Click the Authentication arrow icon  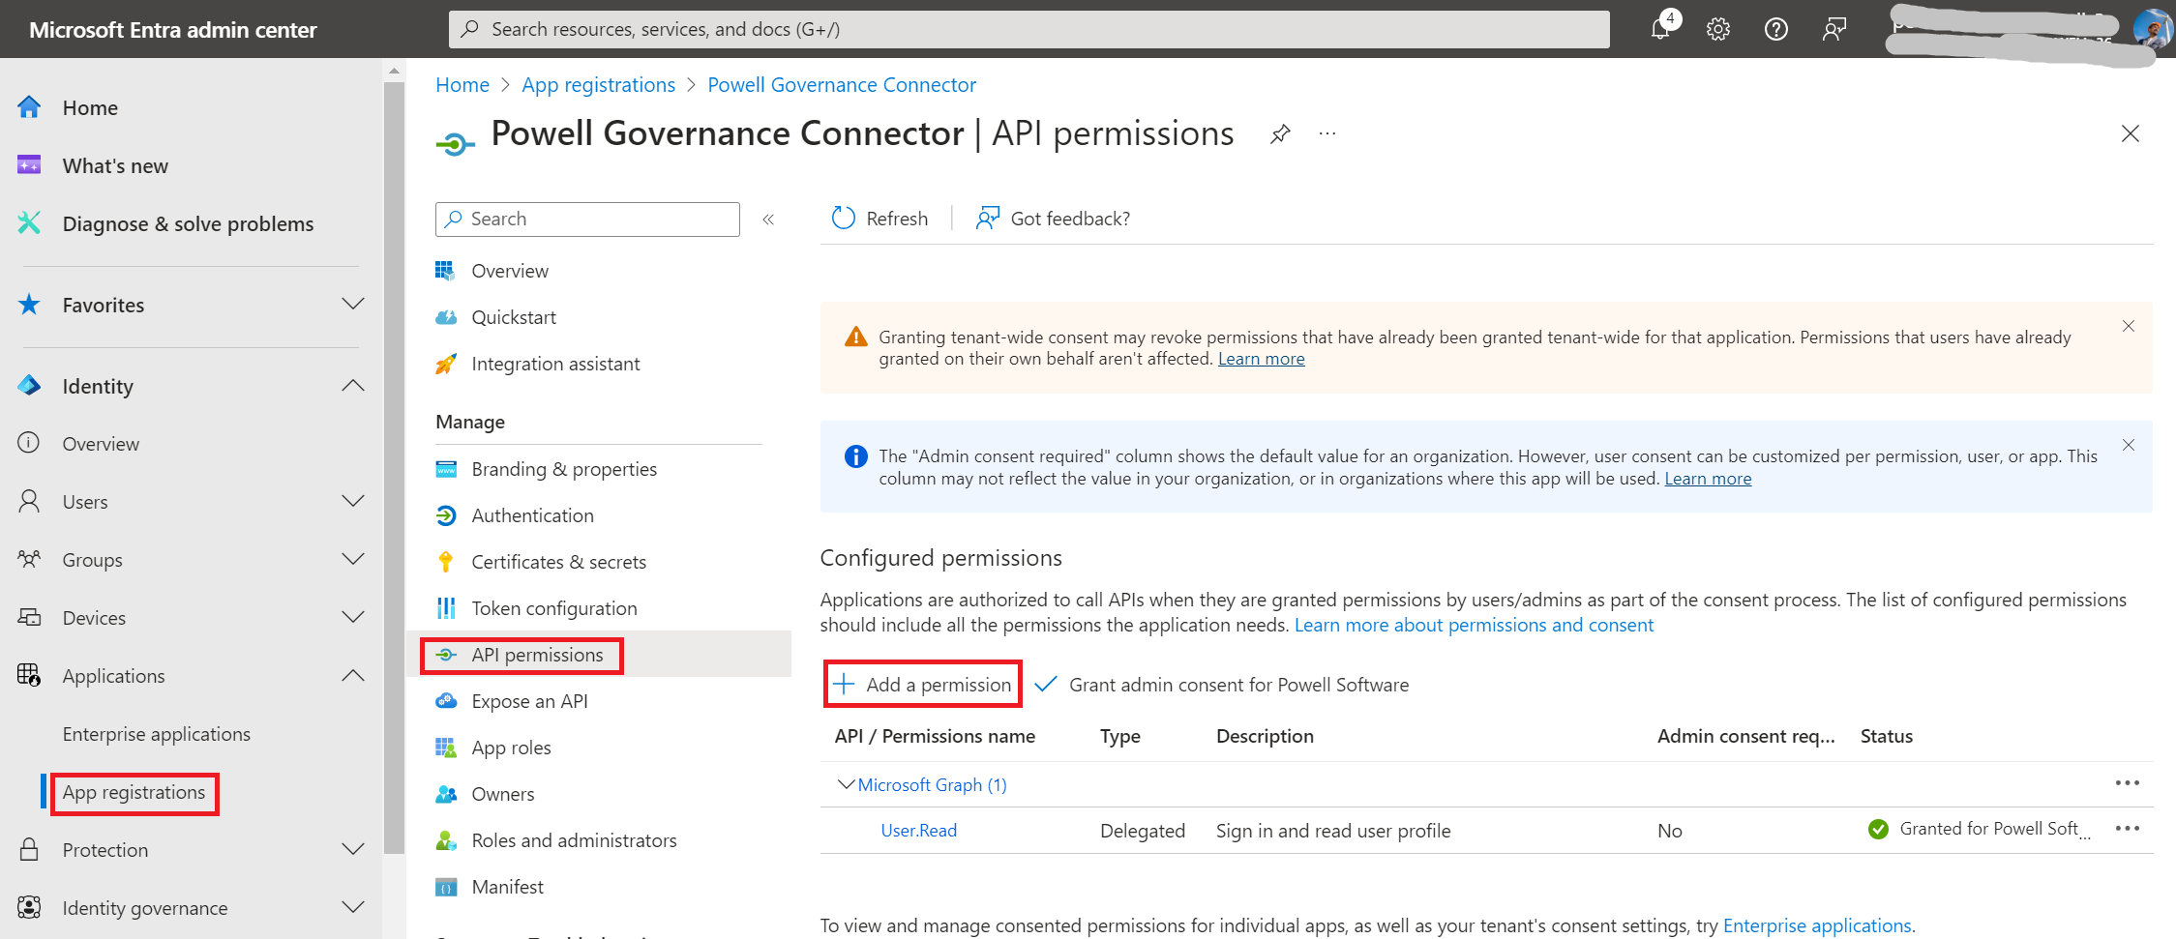click(x=445, y=515)
